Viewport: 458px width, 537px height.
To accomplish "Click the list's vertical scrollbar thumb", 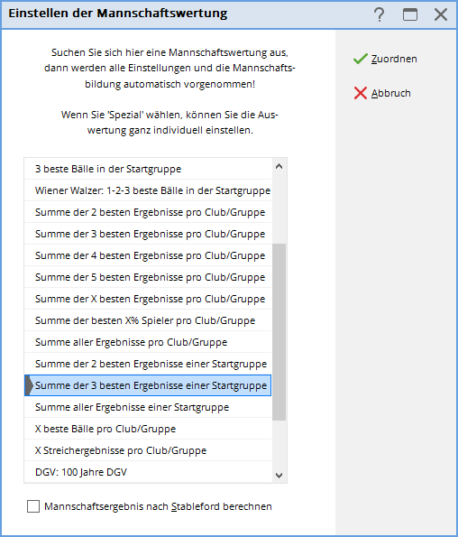I will pos(279,332).
